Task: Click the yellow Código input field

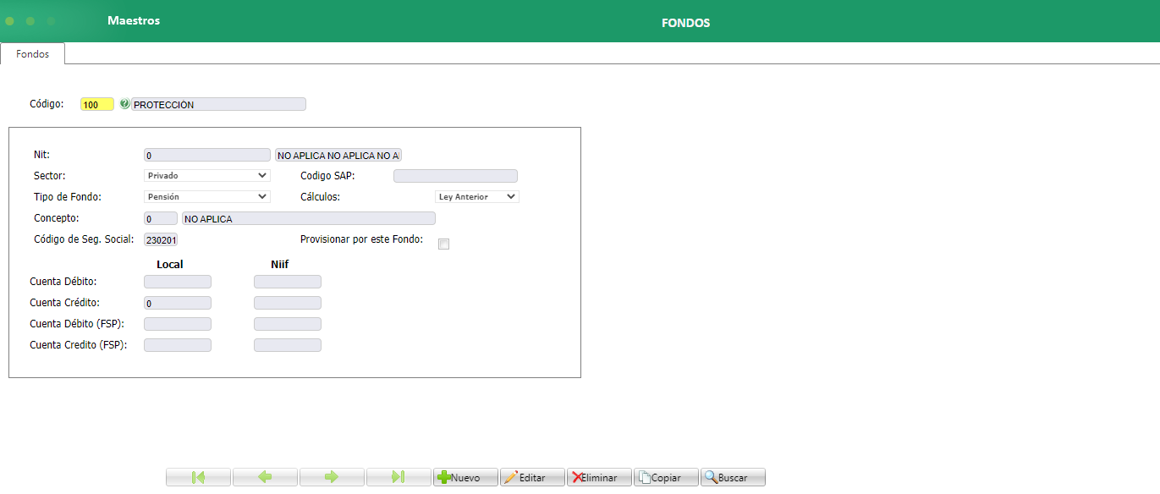Action: 96,103
